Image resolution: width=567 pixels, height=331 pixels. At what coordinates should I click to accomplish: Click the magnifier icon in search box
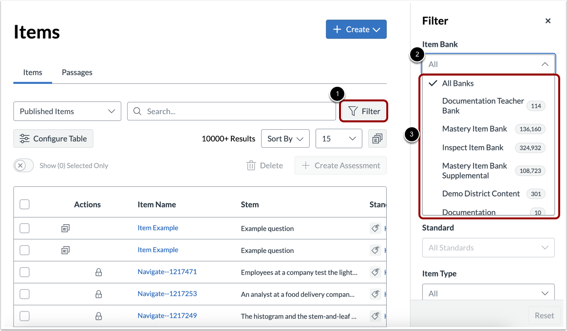click(x=137, y=111)
